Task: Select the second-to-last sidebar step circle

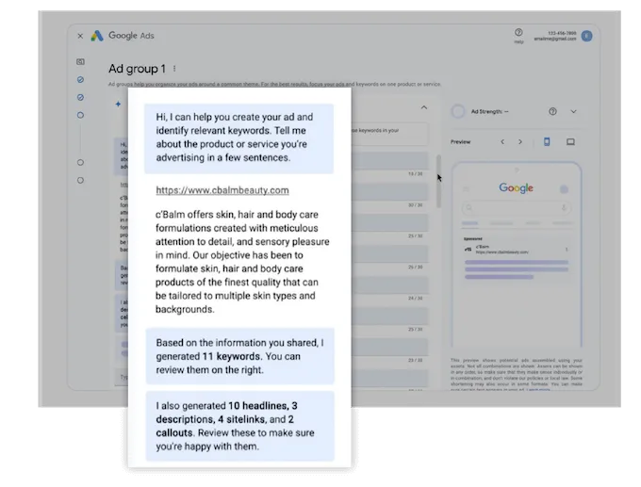Action: pos(80,163)
